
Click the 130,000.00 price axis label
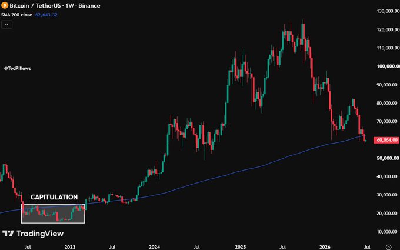[388, 11]
